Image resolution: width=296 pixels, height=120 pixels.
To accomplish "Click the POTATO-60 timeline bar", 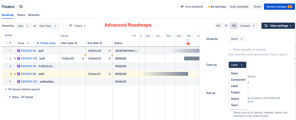I will pos(165,74).
